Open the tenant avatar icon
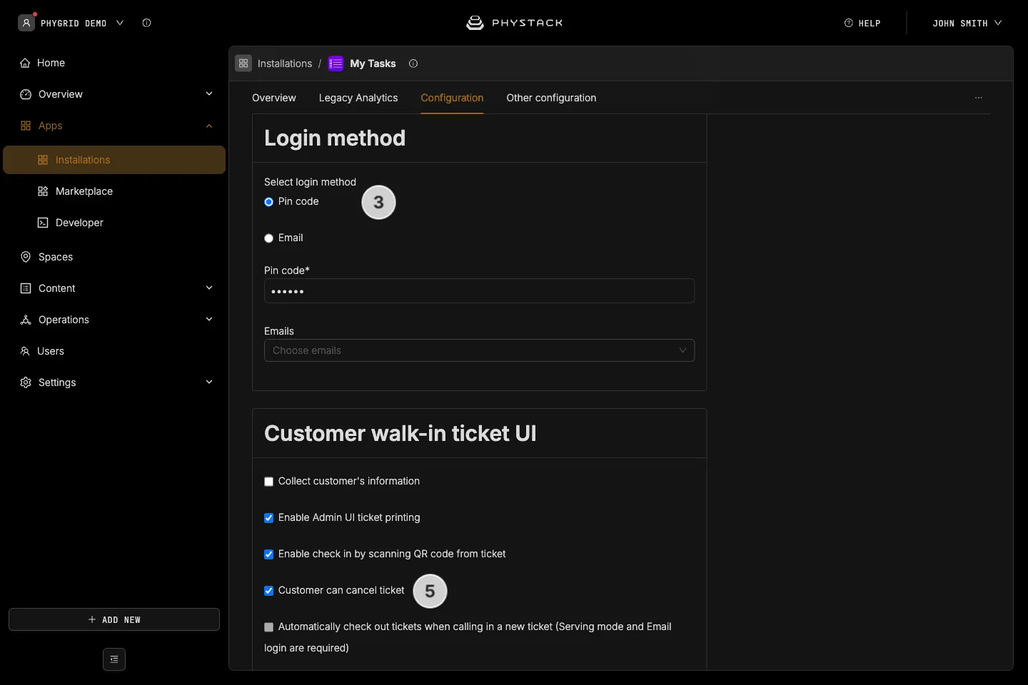 26,23
